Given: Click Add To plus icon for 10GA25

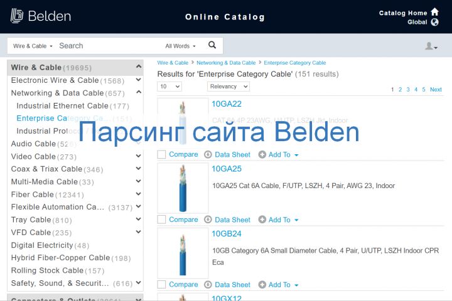Looking at the screenshot, I should click(x=262, y=219).
